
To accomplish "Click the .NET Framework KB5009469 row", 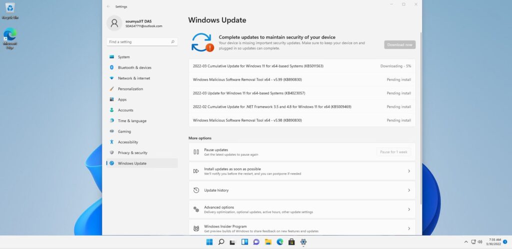I will click(302, 107).
